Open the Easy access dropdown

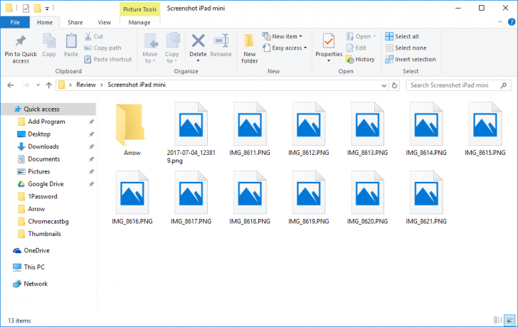click(285, 48)
